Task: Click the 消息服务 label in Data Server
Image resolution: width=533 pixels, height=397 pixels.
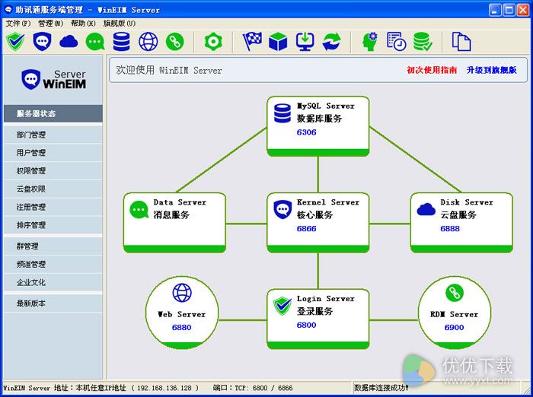Action: [x=171, y=214]
